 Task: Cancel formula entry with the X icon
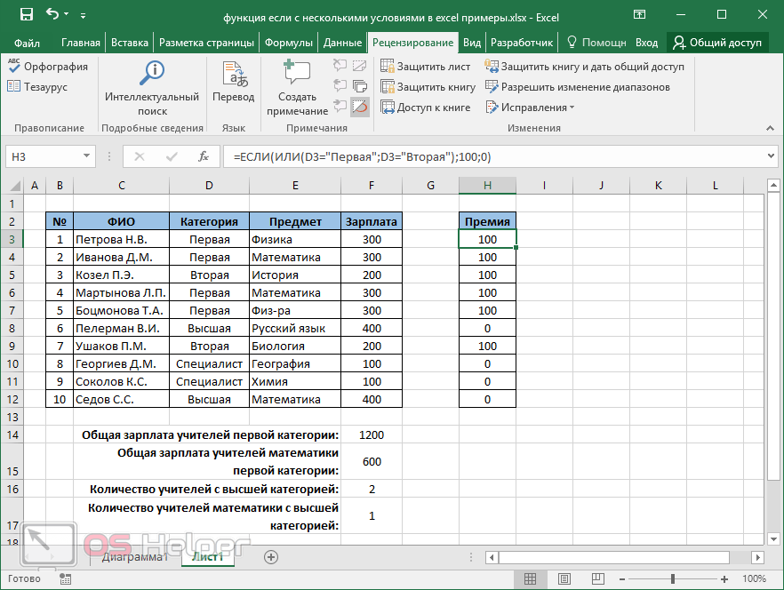click(140, 157)
